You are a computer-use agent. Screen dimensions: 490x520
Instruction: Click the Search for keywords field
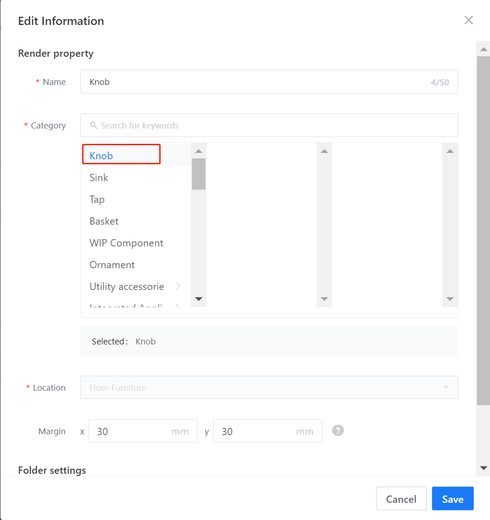(x=272, y=126)
